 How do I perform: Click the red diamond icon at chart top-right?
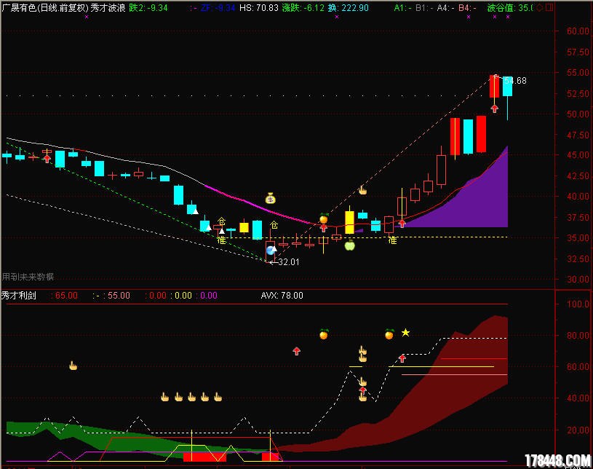[540, 7]
